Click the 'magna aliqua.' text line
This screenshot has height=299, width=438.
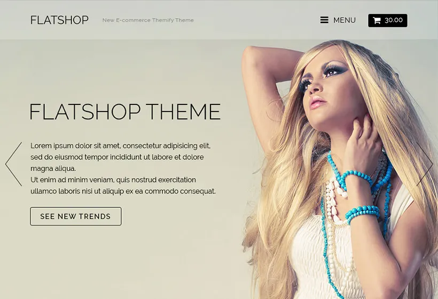pos(53,168)
